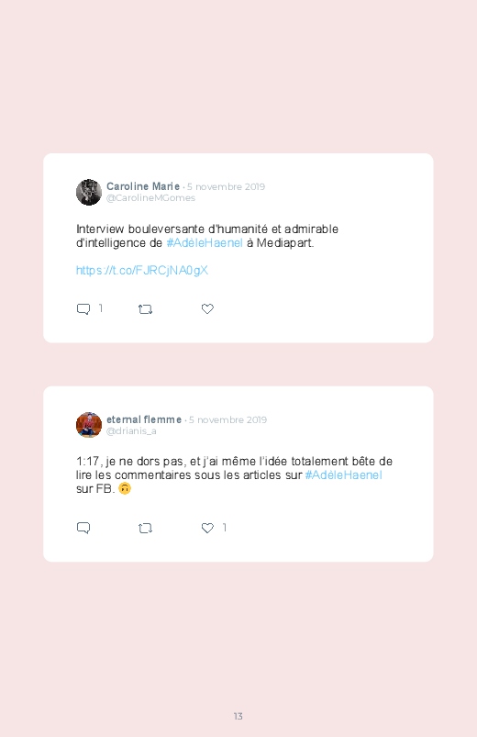The width and height of the screenshot is (477, 737).
Task: Click the date on eternal flemme's tweet
Action: (x=227, y=419)
